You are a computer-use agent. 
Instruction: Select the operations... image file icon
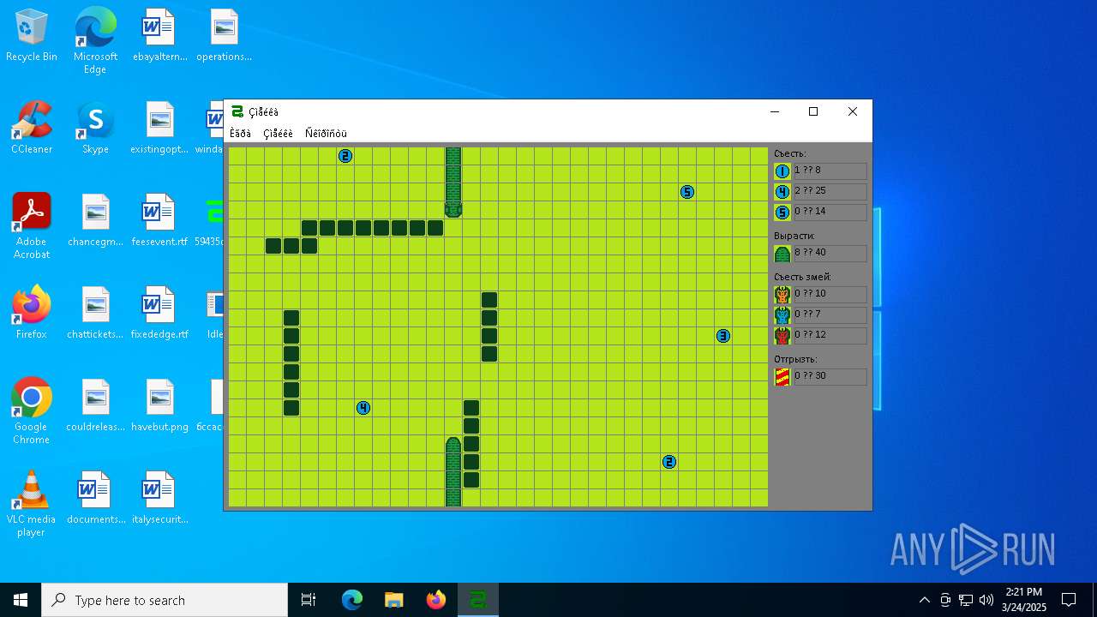[x=224, y=36]
